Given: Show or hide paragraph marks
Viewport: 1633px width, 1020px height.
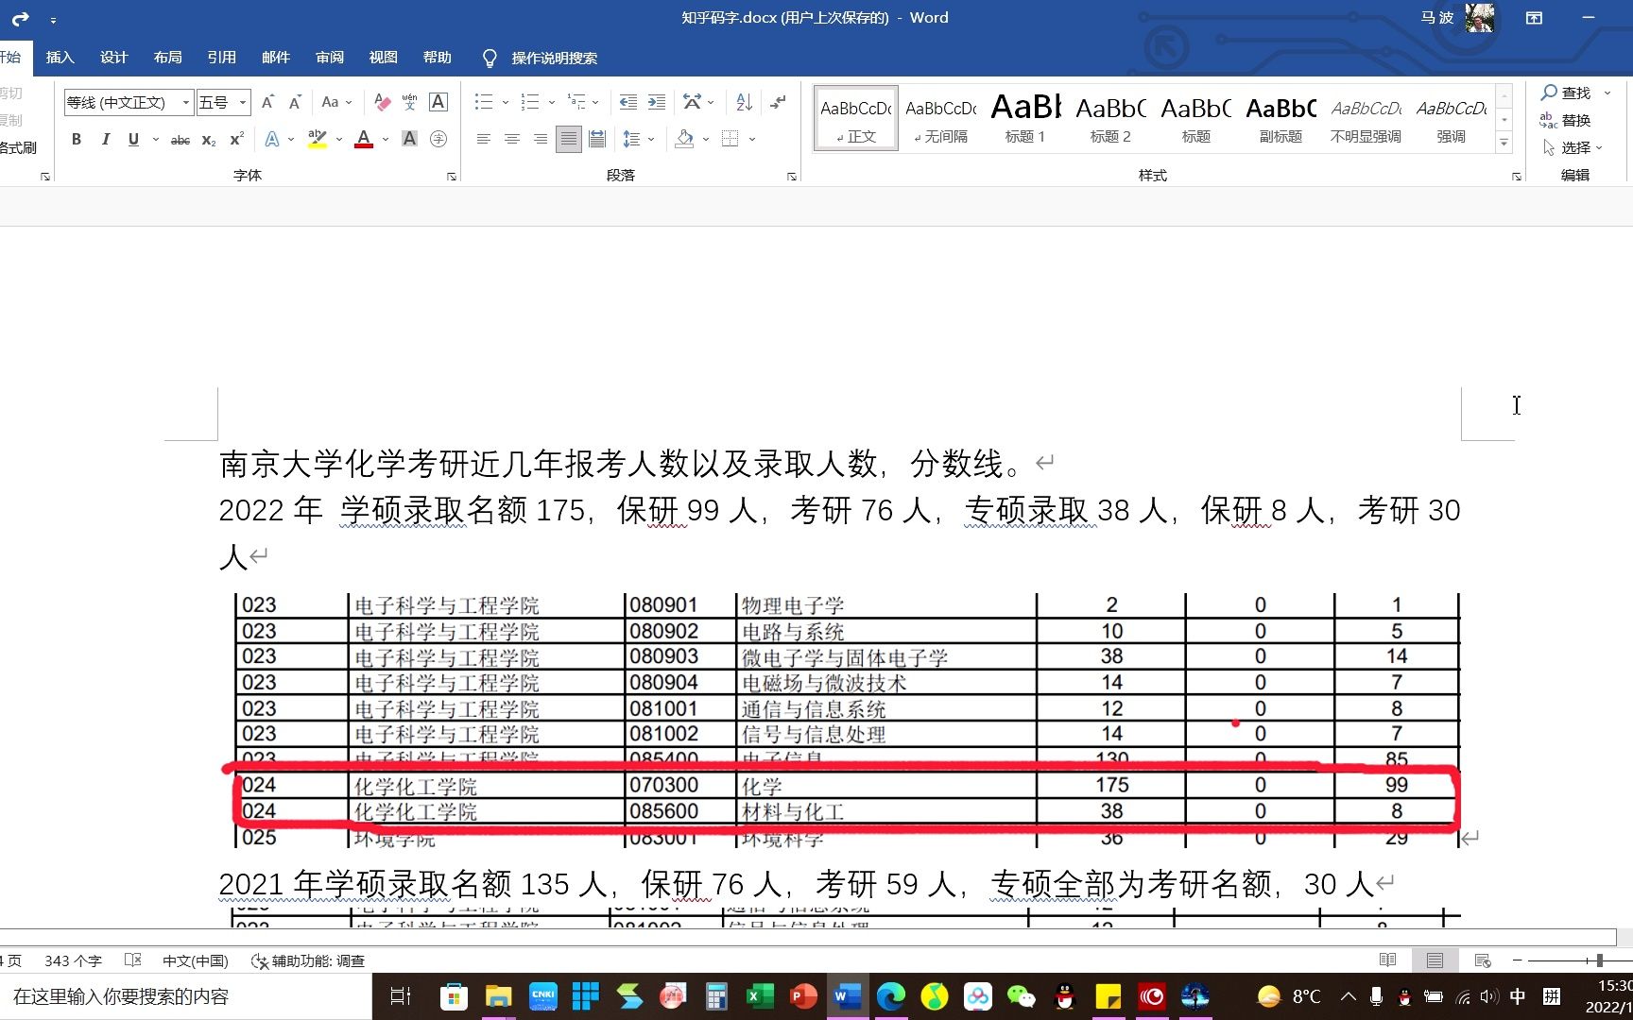Looking at the screenshot, I should click(x=778, y=102).
